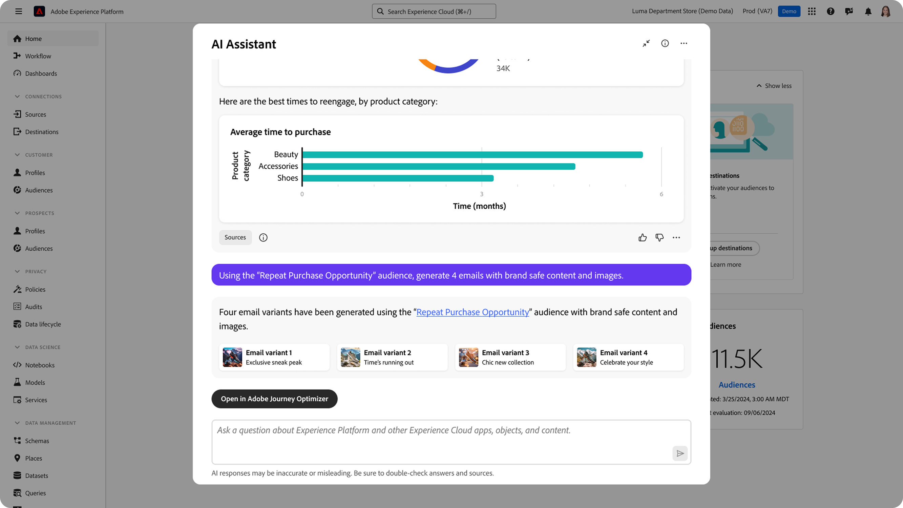Click the Search Experience Cloud field
This screenshot has width=903, height=508.
[x=434, y=11]
